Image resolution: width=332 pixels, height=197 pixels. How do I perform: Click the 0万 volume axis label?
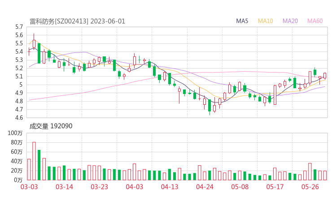[18, 180]
